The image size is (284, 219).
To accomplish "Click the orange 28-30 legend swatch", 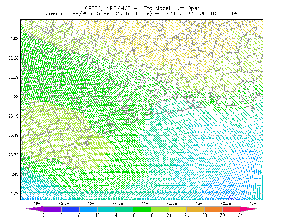I will (214, 209).
